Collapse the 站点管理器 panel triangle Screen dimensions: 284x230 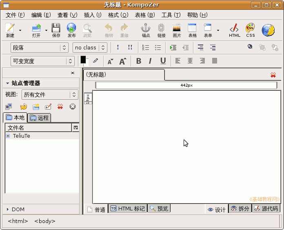pyautogui.click(x=7, y=83)
